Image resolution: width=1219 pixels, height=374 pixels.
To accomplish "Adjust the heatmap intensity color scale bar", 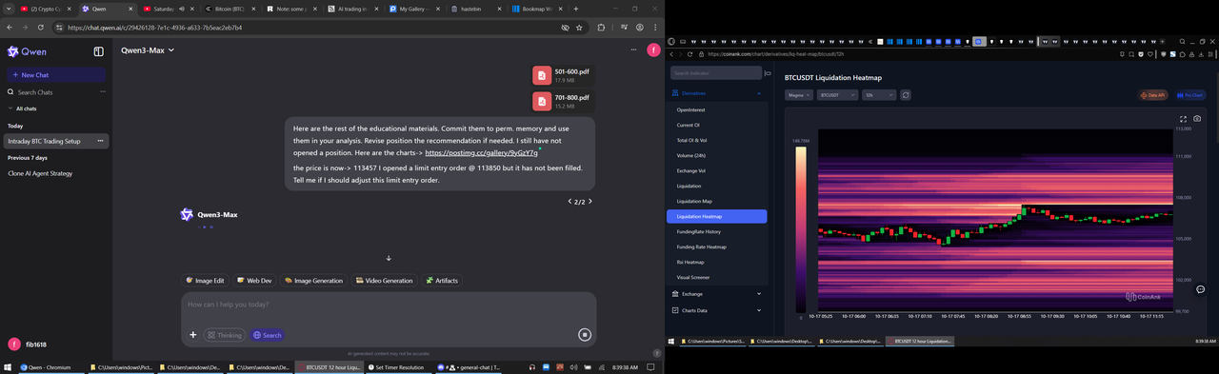I will (x=800, y=229).
